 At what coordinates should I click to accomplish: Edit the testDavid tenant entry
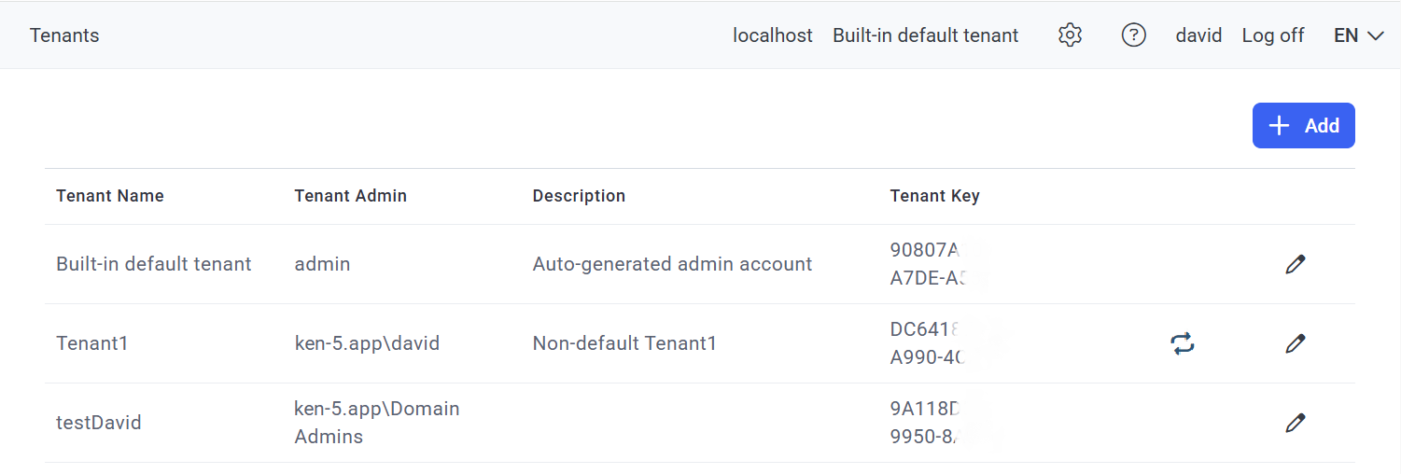(1295, 423)
